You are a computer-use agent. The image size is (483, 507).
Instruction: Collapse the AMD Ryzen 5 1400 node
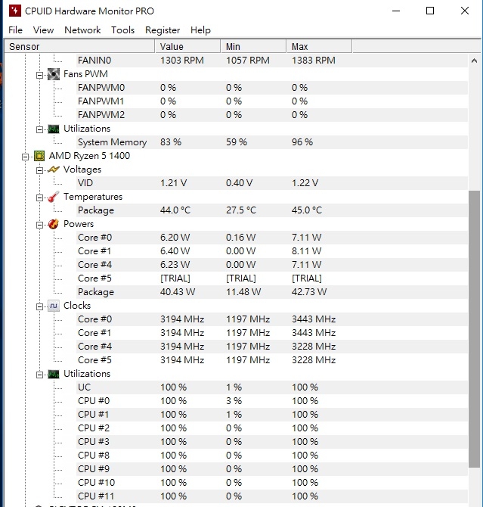25,157
